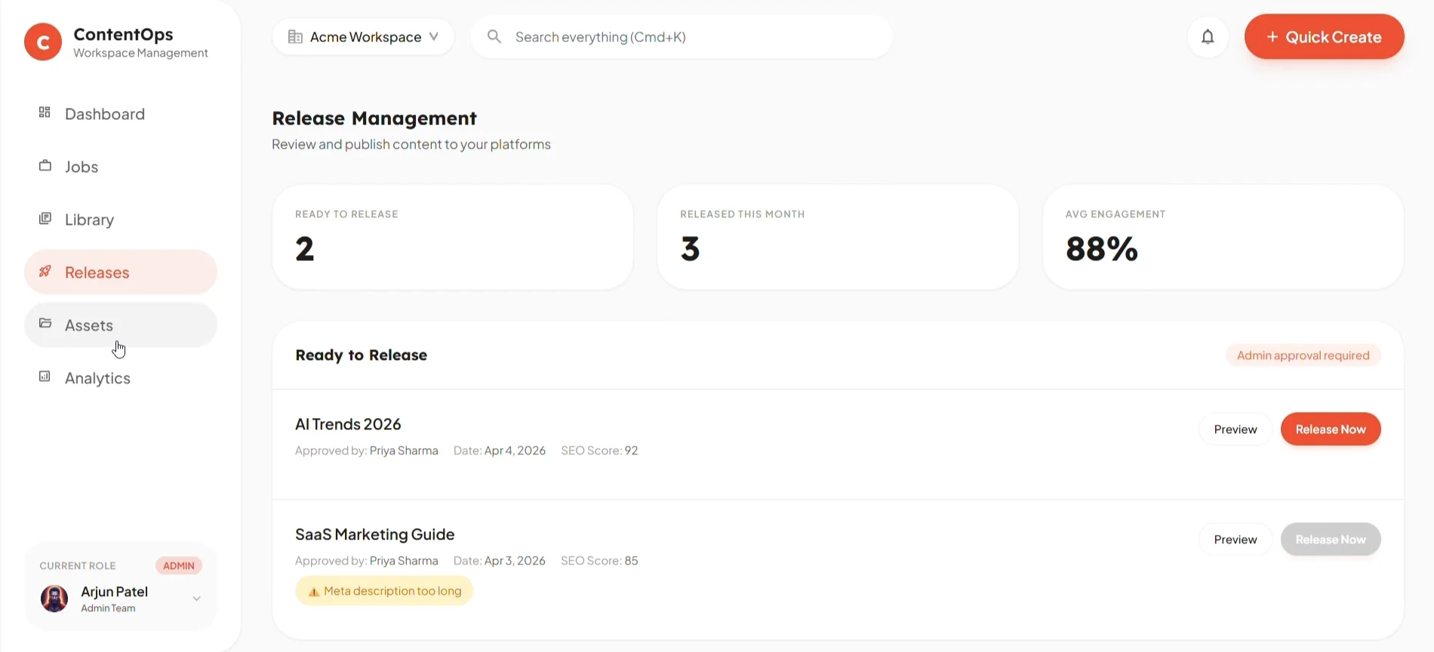Image resolution: width=1434 pixels, height=652 pixels.
Task: Click the Jobs briefcase icon
Action: coord(45,165)
